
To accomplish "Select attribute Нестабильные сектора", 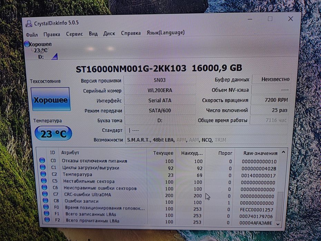I will pyautogui.click(x=89, y=181).
